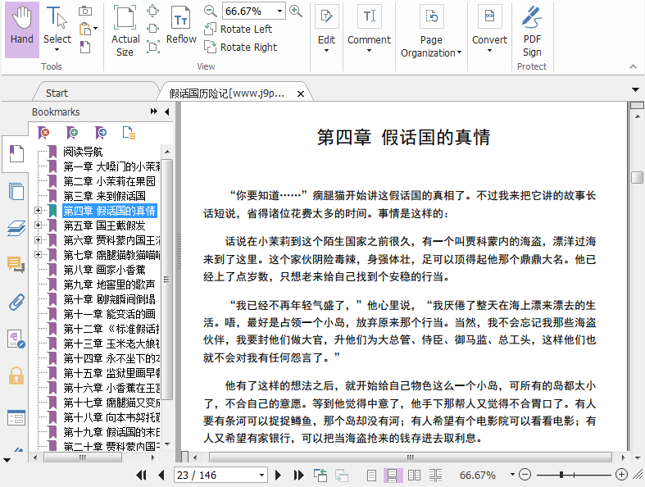
Task: Select bookmark 第三章 来到假话国
Action: coord(104,196)
